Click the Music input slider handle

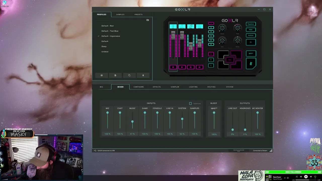pyautogui.click(x=132, y=122)
